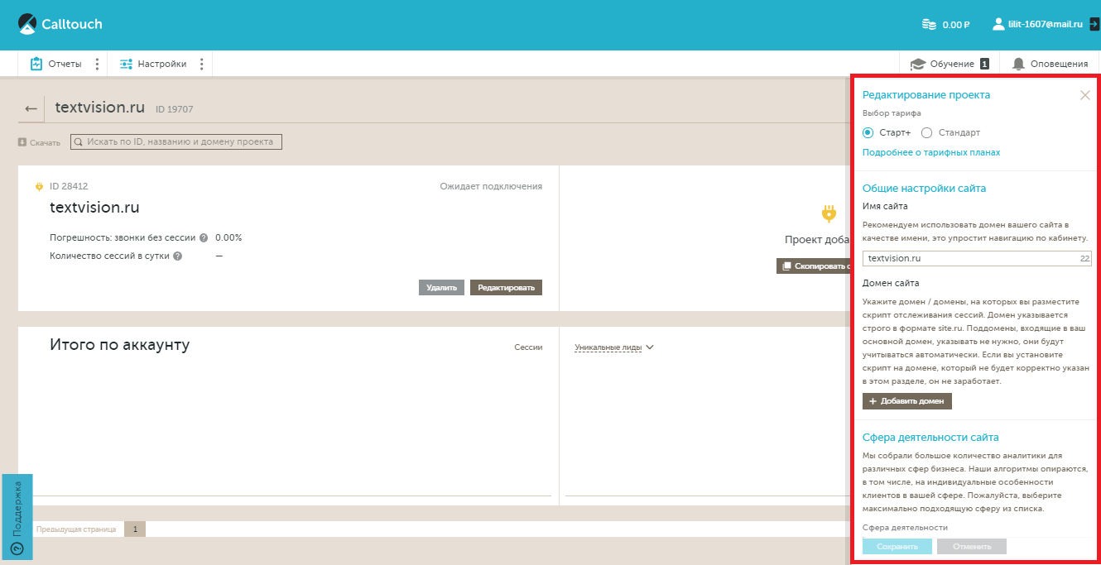Select the Стандарт tariff radio button
The width and height of the screenshot is (1101, 565).
926,132
